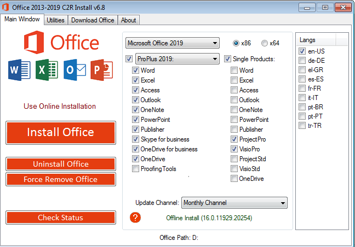The width and height of the screenshot is (355, 247).
Task: Uncheck Excel under ProPlus 2019
Action: [135, 80]
